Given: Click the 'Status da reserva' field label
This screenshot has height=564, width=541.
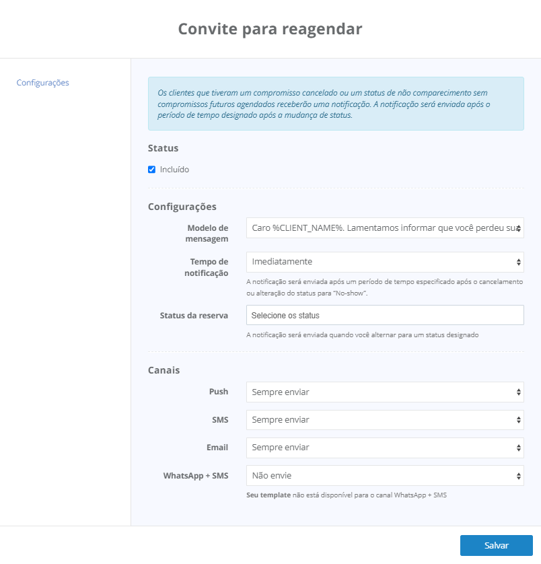Looking at the screenshot, I should (x=194, y=315).
